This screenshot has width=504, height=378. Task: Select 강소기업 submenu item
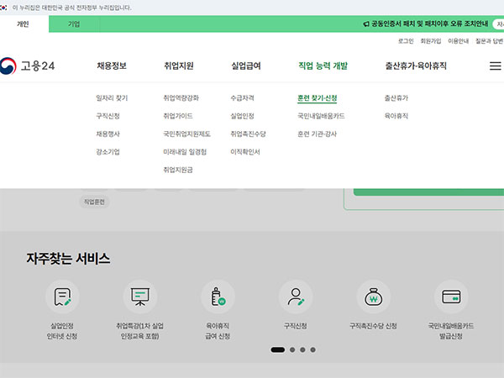coord(108,152)
